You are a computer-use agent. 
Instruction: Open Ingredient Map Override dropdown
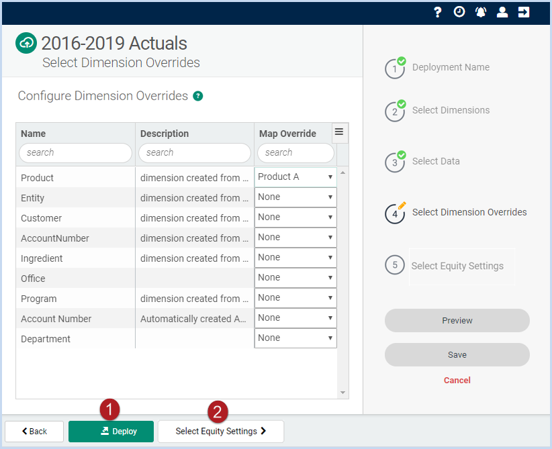(x=295, y=257)
